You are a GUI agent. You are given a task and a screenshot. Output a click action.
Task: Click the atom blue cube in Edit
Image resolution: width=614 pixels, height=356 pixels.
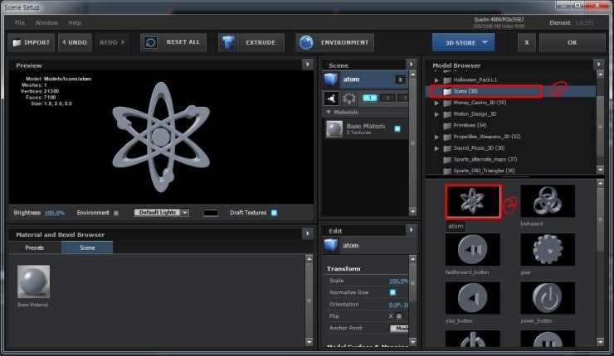click(331, 245)
